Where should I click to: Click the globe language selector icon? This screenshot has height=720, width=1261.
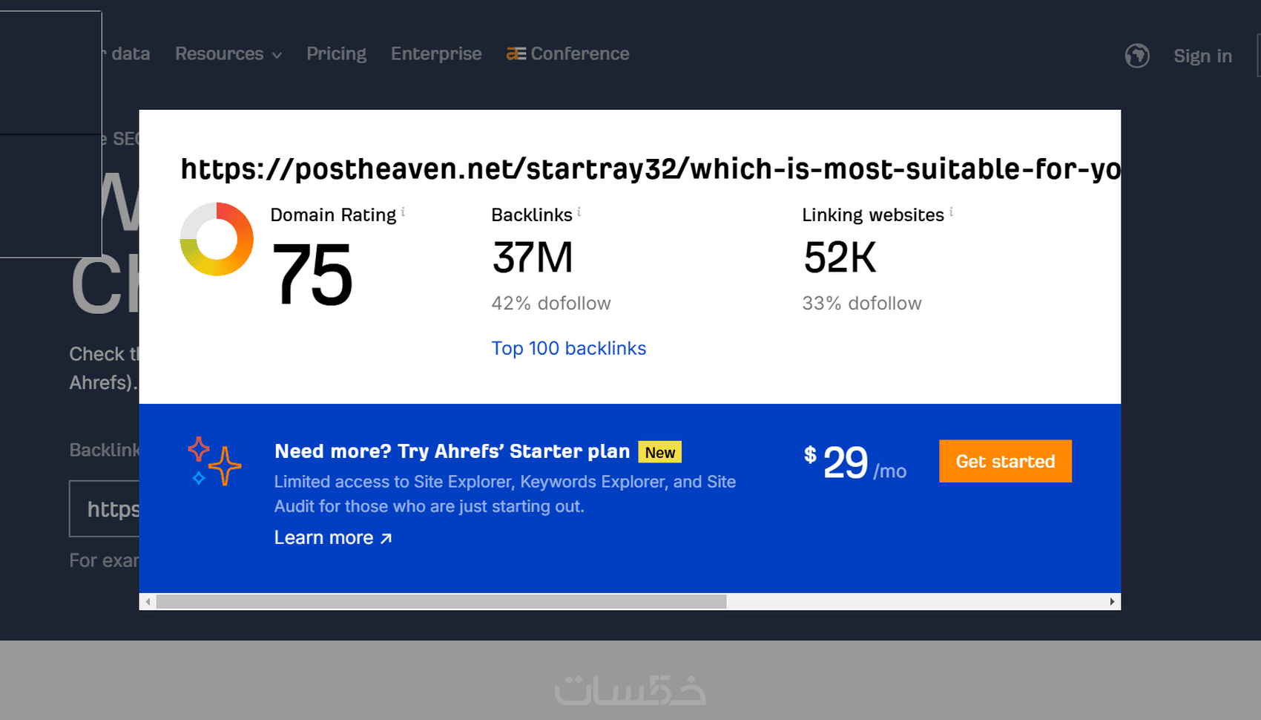click(1137, 56)
